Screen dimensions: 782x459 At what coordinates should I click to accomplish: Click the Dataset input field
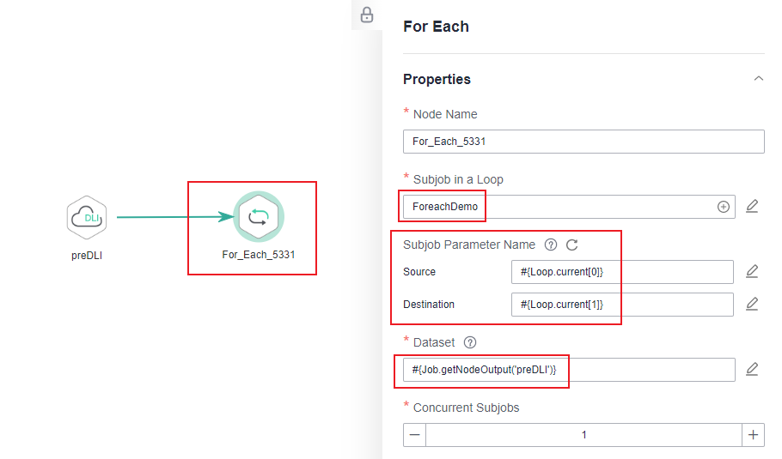(568, 369)
